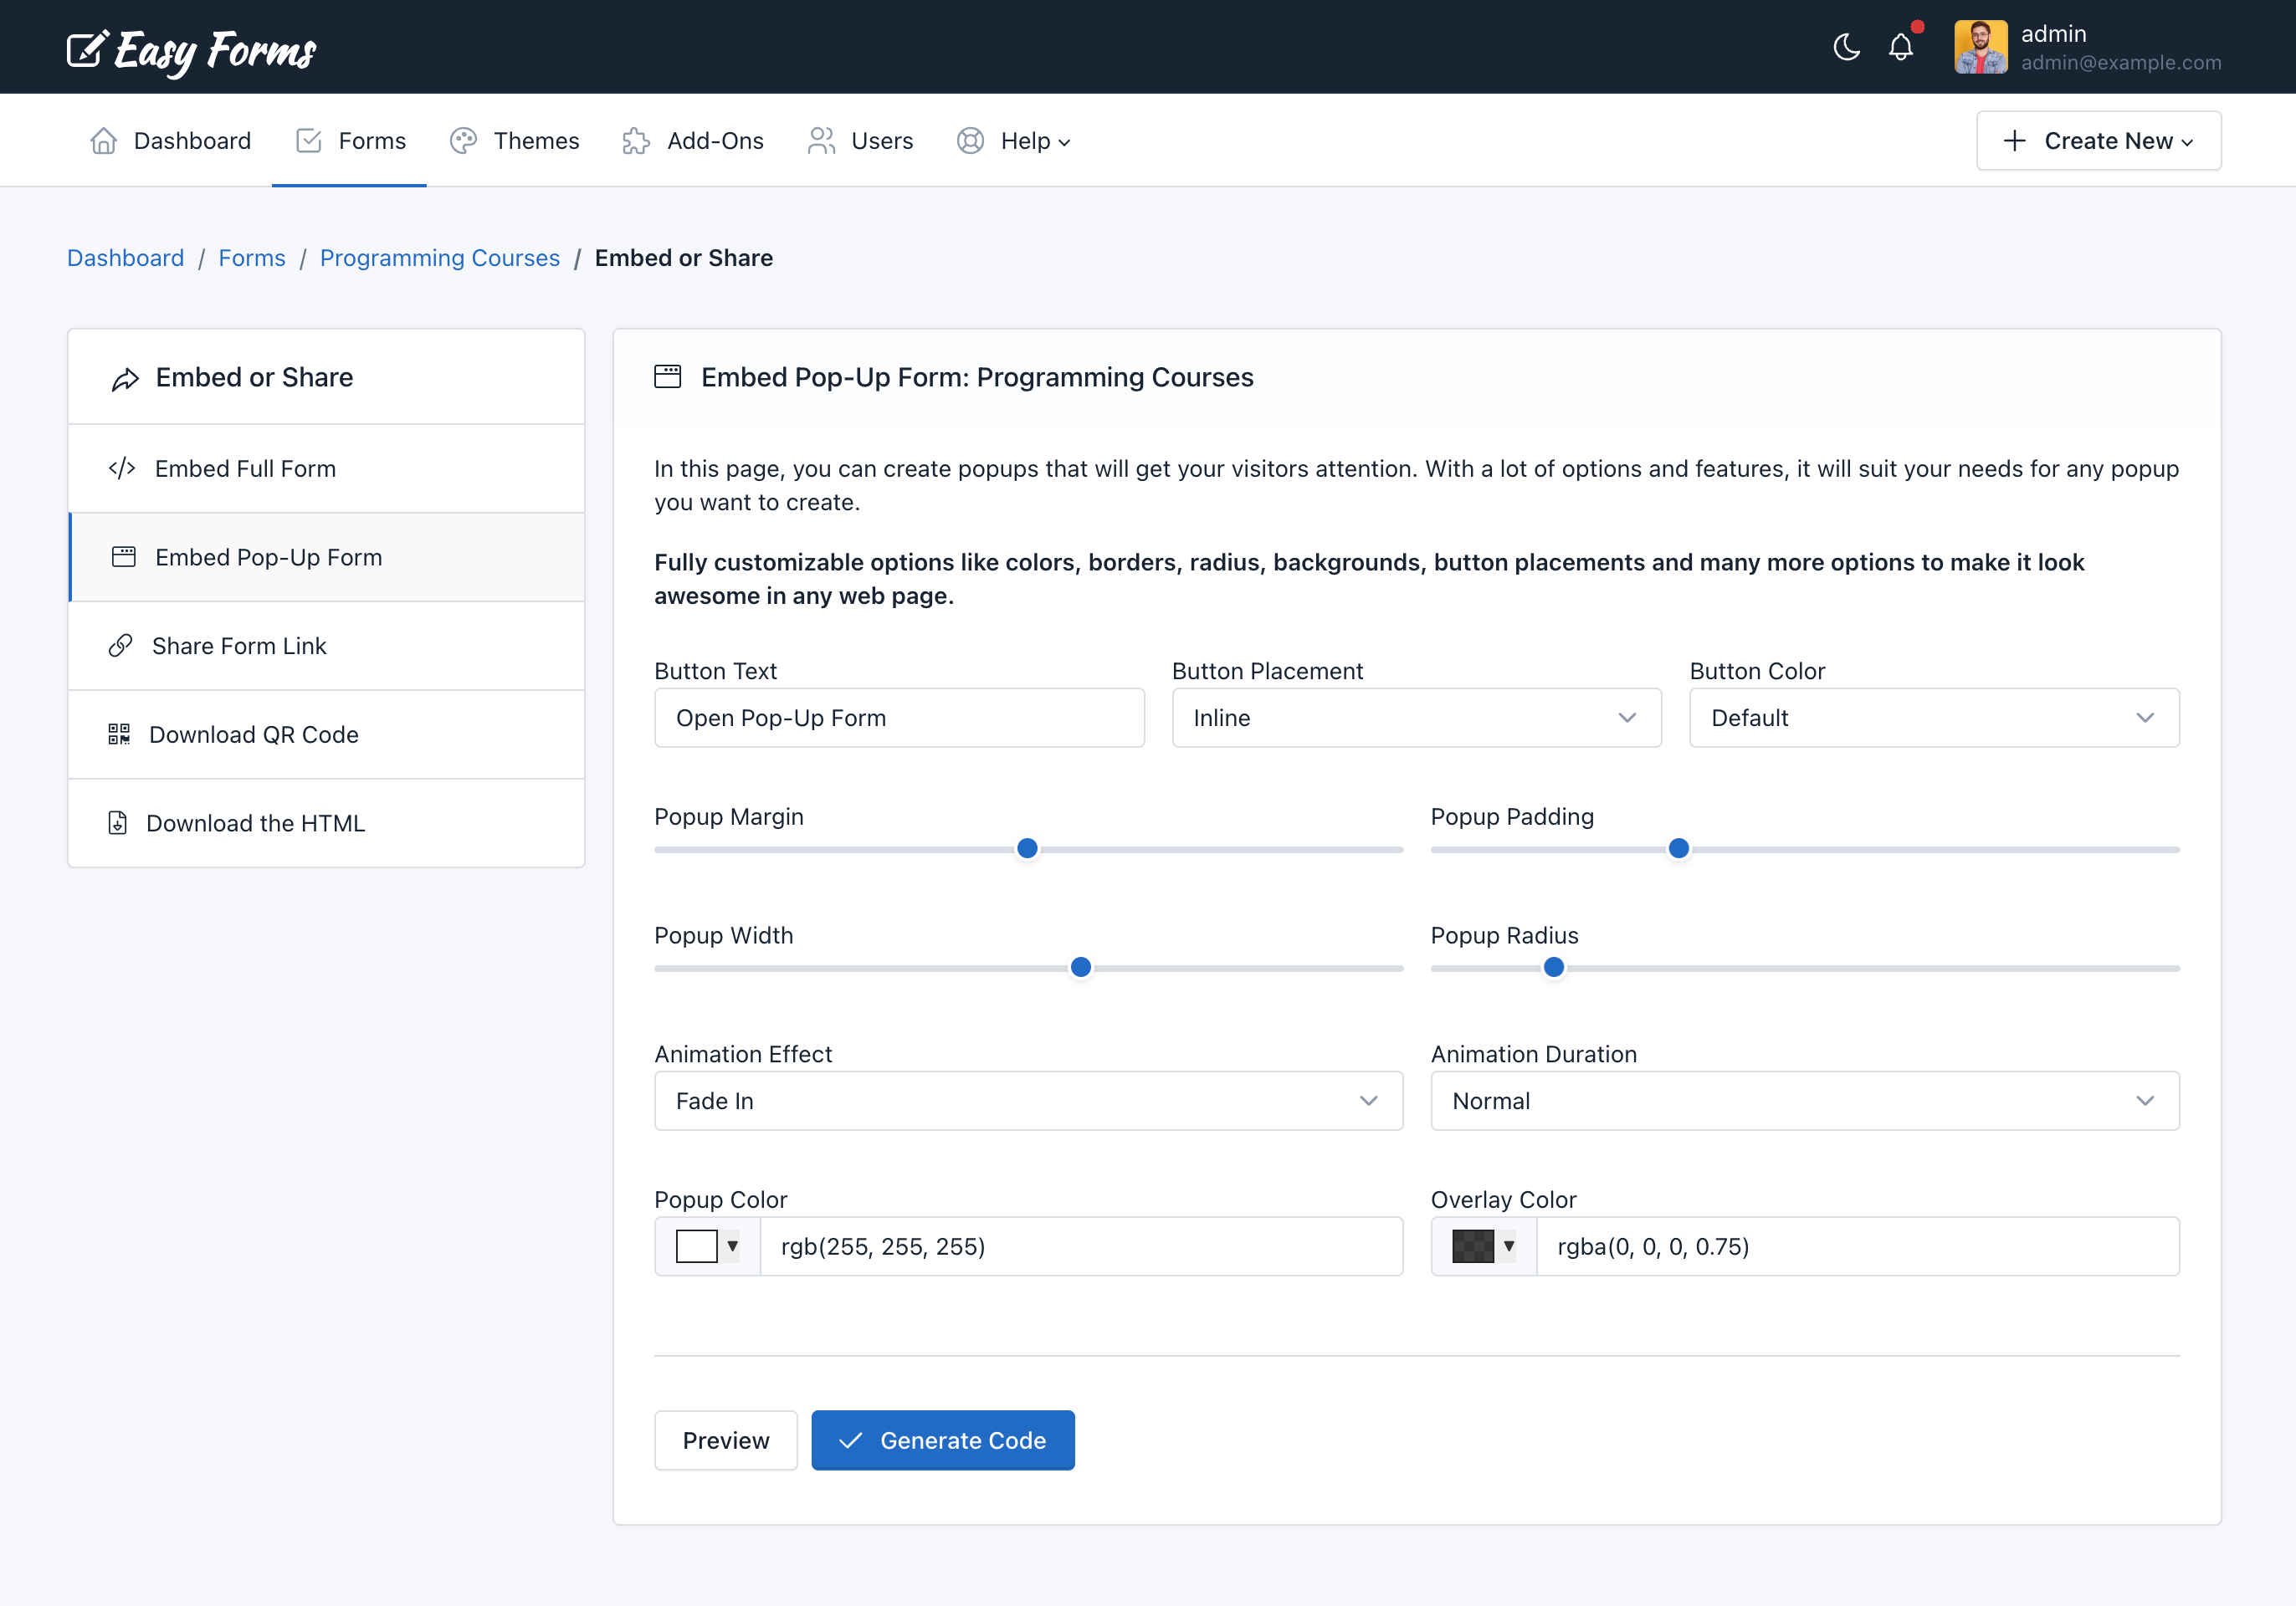Click the Popup Radius slider handle
The width and height of the screenshot is (2296, 1606).
(x=1554, y=968)
